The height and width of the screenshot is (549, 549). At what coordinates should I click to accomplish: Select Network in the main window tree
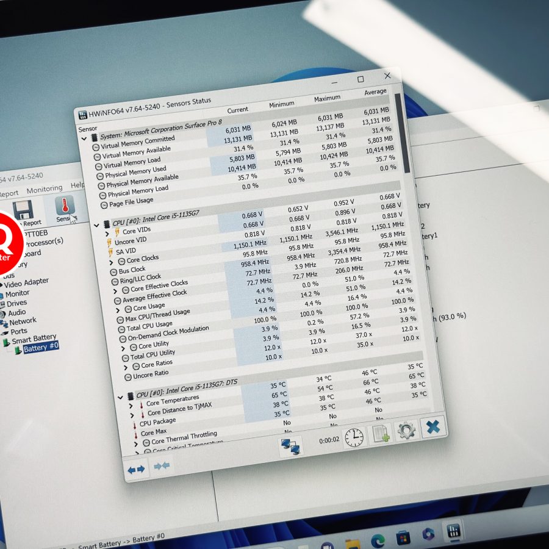(x=23, y=321)
